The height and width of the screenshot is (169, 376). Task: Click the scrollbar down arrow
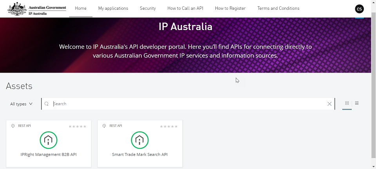374,167
